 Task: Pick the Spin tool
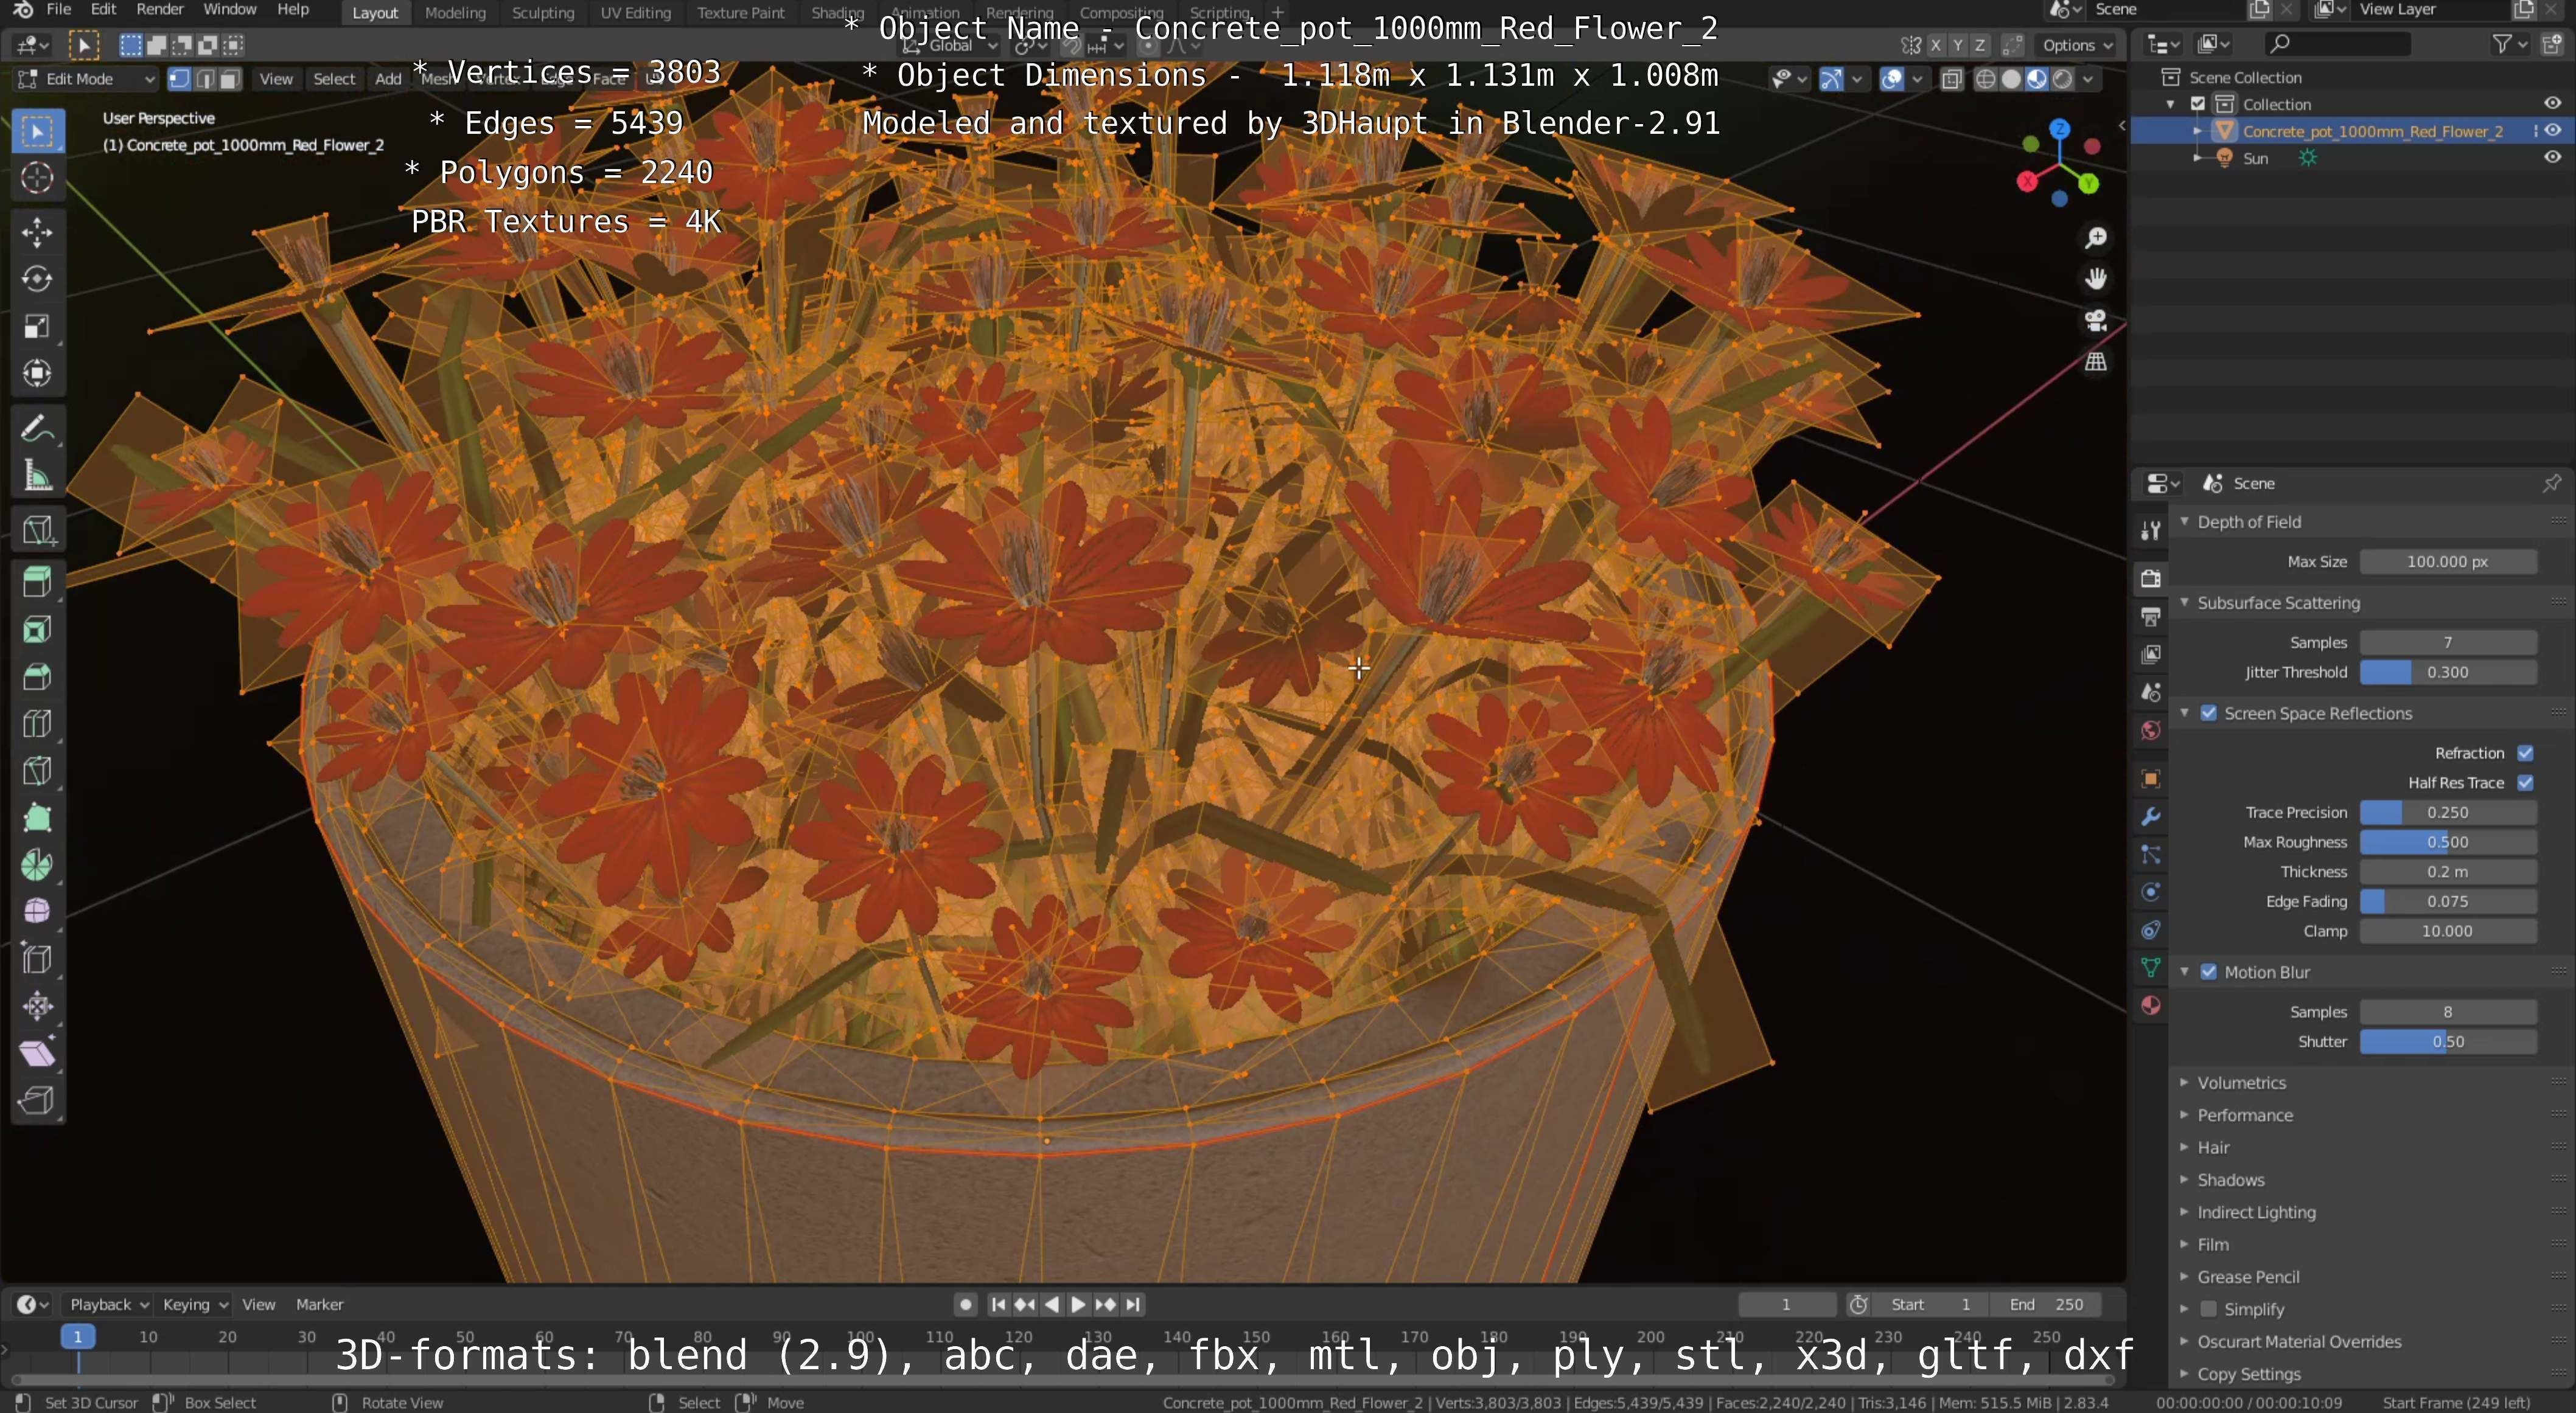37,866
